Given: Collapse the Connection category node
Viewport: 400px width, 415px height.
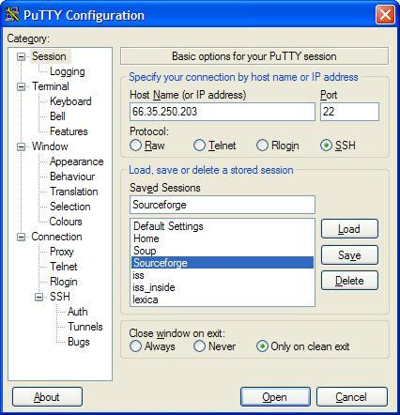Looking at the screenshot, I should pyautogui.click(x=21, y=237).
